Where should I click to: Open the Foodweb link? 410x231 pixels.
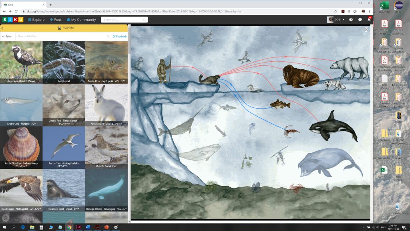pyautogui.click(x=120, y=36)
